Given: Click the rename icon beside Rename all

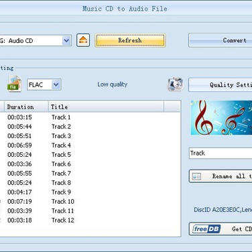Looking at the screenshot, I should 196,176.
